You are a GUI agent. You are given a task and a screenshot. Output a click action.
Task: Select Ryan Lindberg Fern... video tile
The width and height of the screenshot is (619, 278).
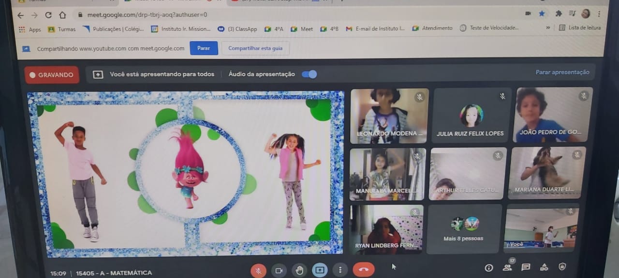tap(386, 230)
